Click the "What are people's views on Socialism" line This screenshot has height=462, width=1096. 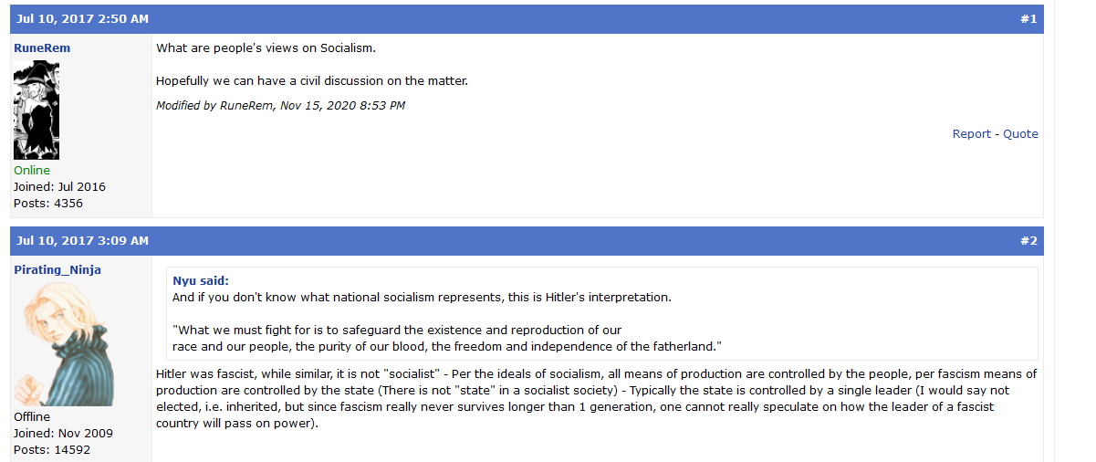tap(266, 47)
